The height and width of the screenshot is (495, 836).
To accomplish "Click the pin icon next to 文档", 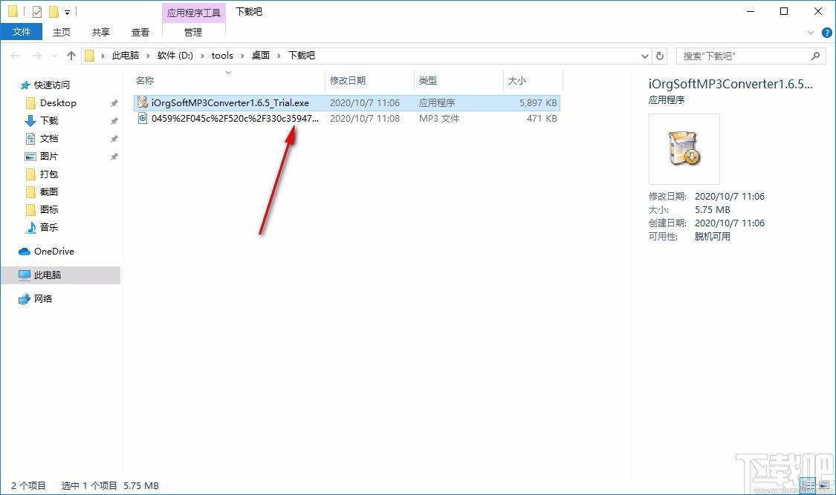I will [x=114, y=139].
